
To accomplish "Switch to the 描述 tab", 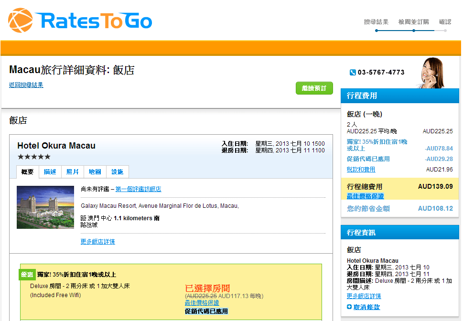I will pyautogui.click(x=50, y=172).
